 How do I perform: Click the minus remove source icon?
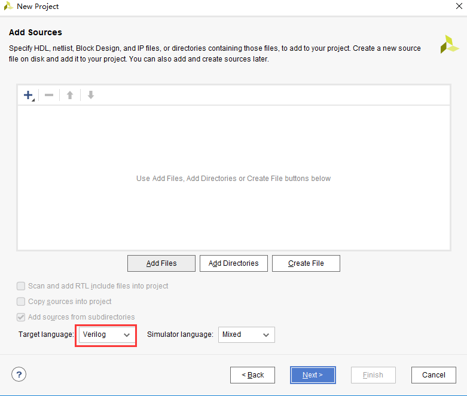[x=49, y=95]
